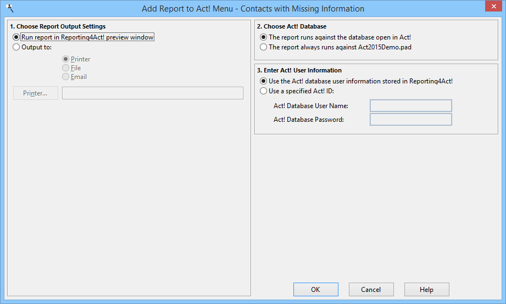Click the Printer... button
Screen dimensions: 506x304
36,93
